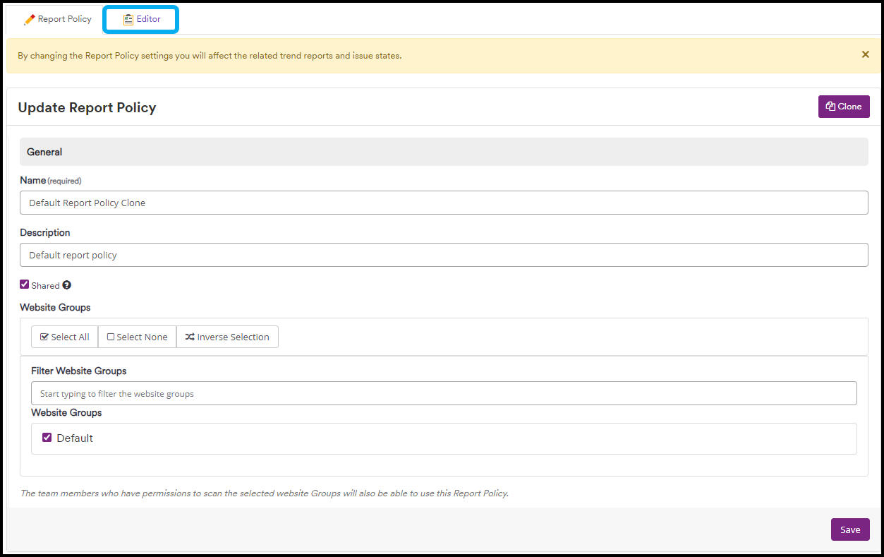Screen dimensions: 884x557
Task: Open the Shared help tooltip question mark icon
Action: (66, 285)
